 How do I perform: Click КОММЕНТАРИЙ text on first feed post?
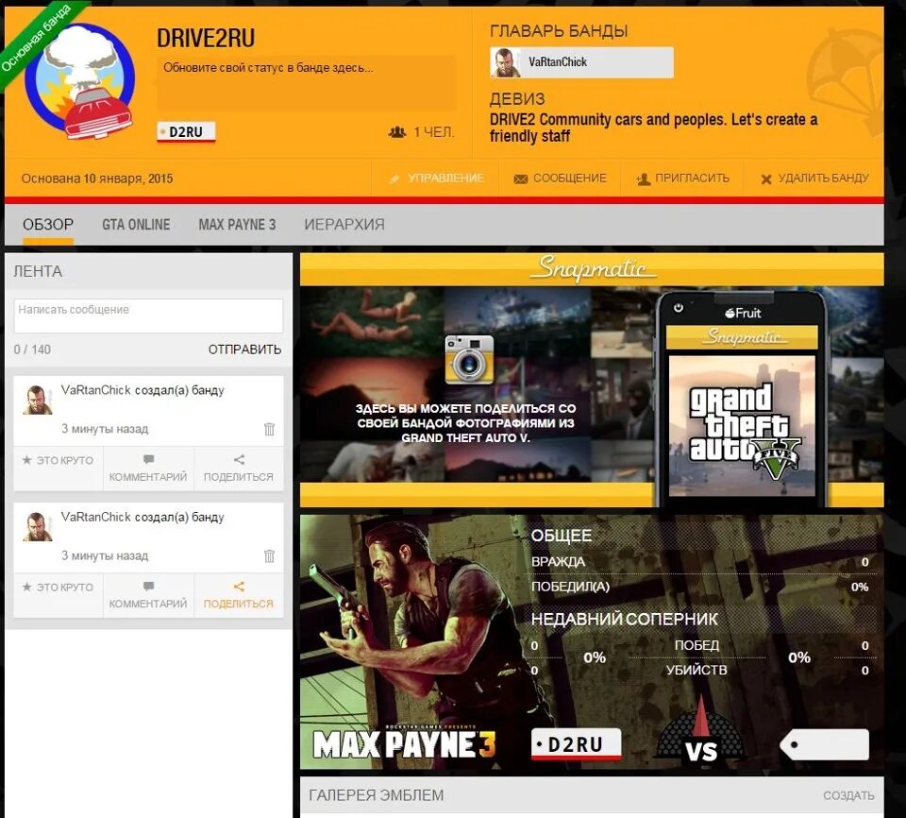(x=148, y=477)
